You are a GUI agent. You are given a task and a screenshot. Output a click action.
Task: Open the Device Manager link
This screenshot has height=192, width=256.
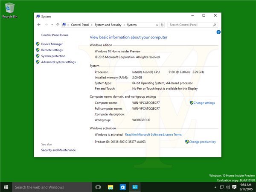(52, 44)
